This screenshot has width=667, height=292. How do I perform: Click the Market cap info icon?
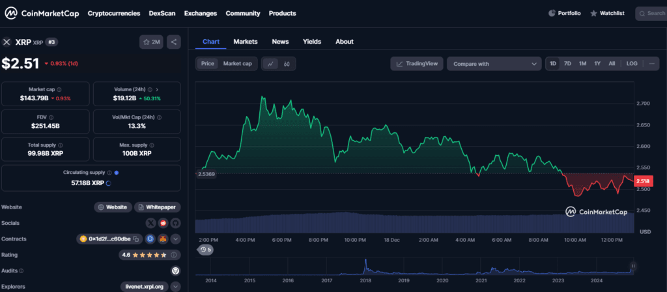(x=59, y=90)
